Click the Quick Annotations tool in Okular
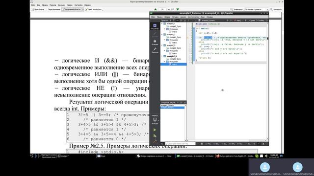Screen dimensions: 314x176 94,9
